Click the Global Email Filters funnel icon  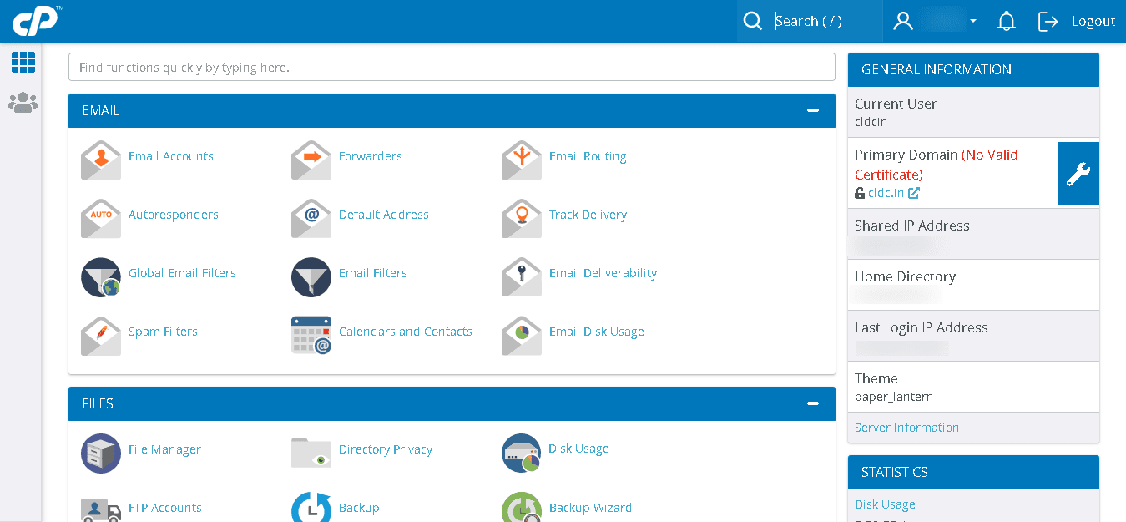coord(101,276)
